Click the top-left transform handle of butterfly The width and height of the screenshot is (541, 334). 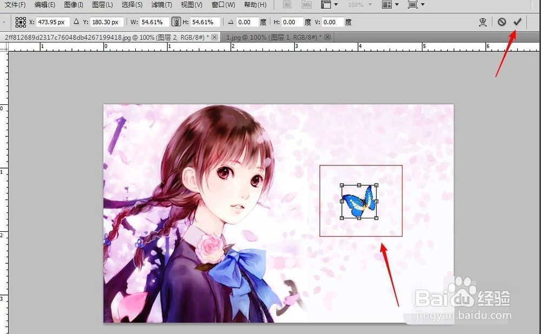tap(342, 185)
